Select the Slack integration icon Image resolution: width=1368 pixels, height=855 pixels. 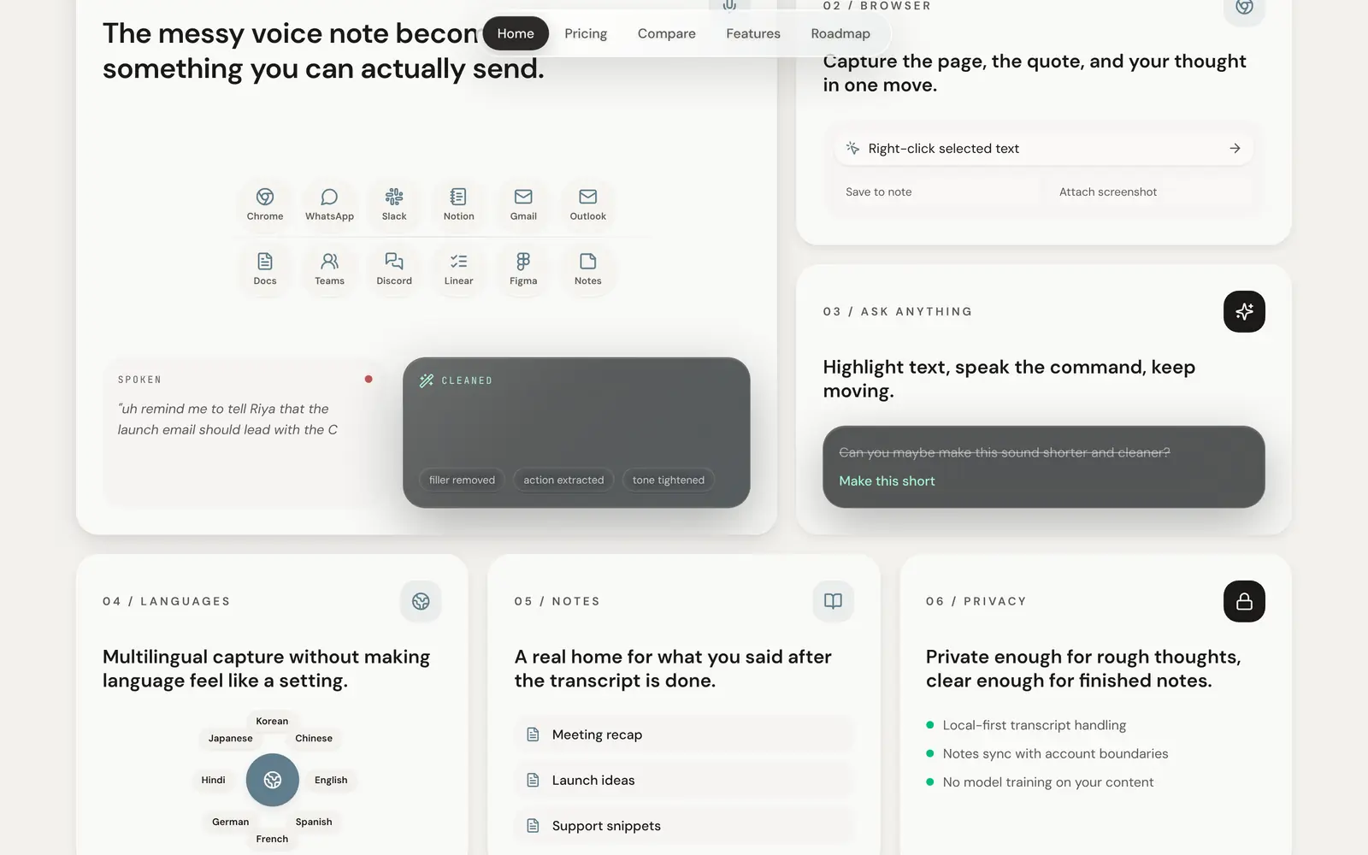coord(394,197)
